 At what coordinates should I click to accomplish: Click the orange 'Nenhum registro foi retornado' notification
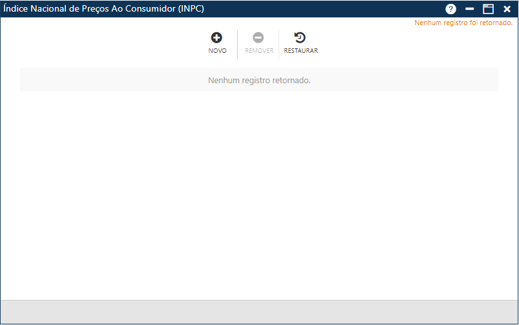point(463,23)
